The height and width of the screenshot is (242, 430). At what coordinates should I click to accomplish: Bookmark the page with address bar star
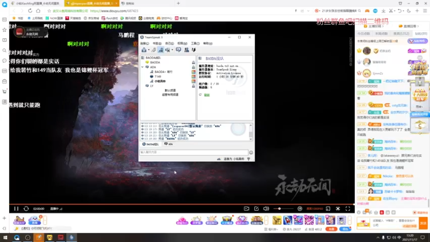[x=49, y=11]
